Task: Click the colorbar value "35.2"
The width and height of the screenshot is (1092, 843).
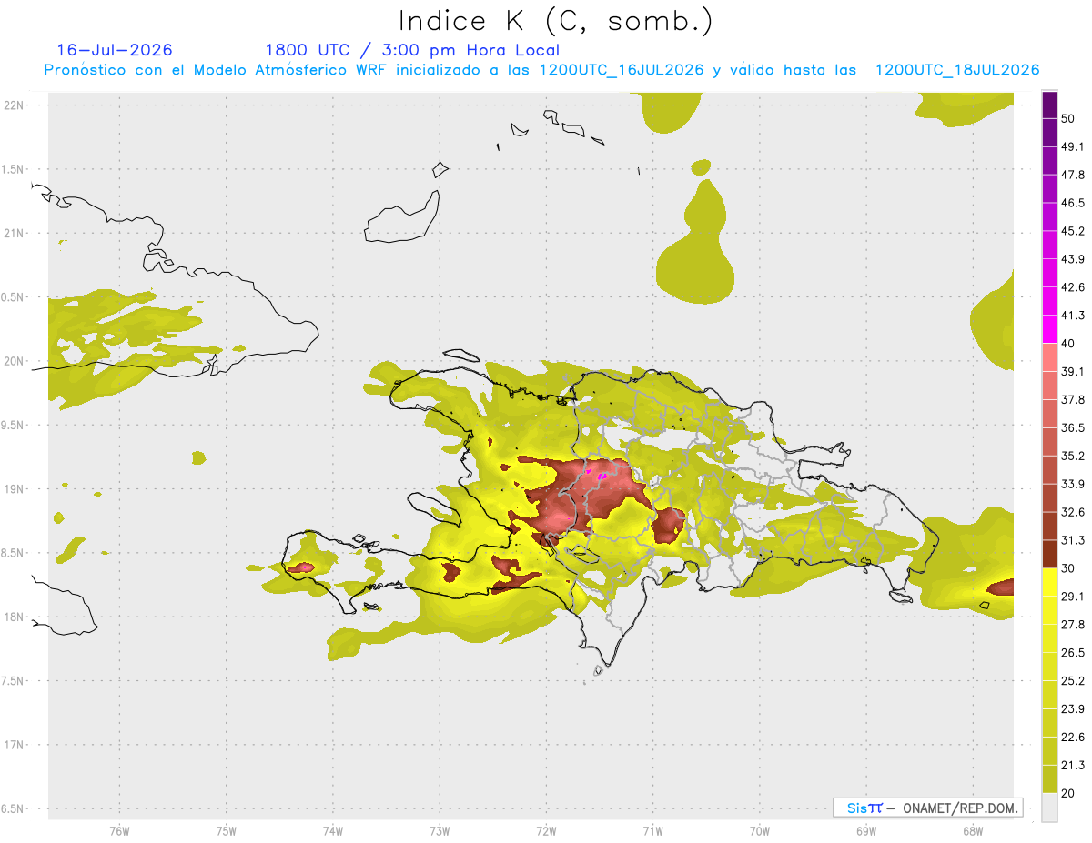Action: [x=1073, y=457]
